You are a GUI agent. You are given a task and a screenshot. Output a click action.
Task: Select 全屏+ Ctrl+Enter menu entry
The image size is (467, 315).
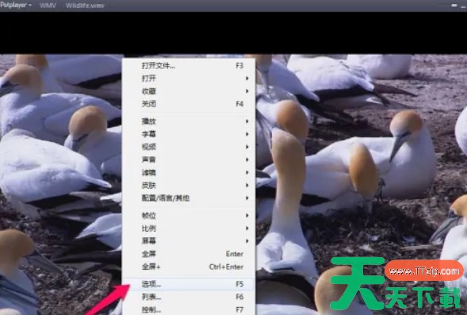point(189,267)
